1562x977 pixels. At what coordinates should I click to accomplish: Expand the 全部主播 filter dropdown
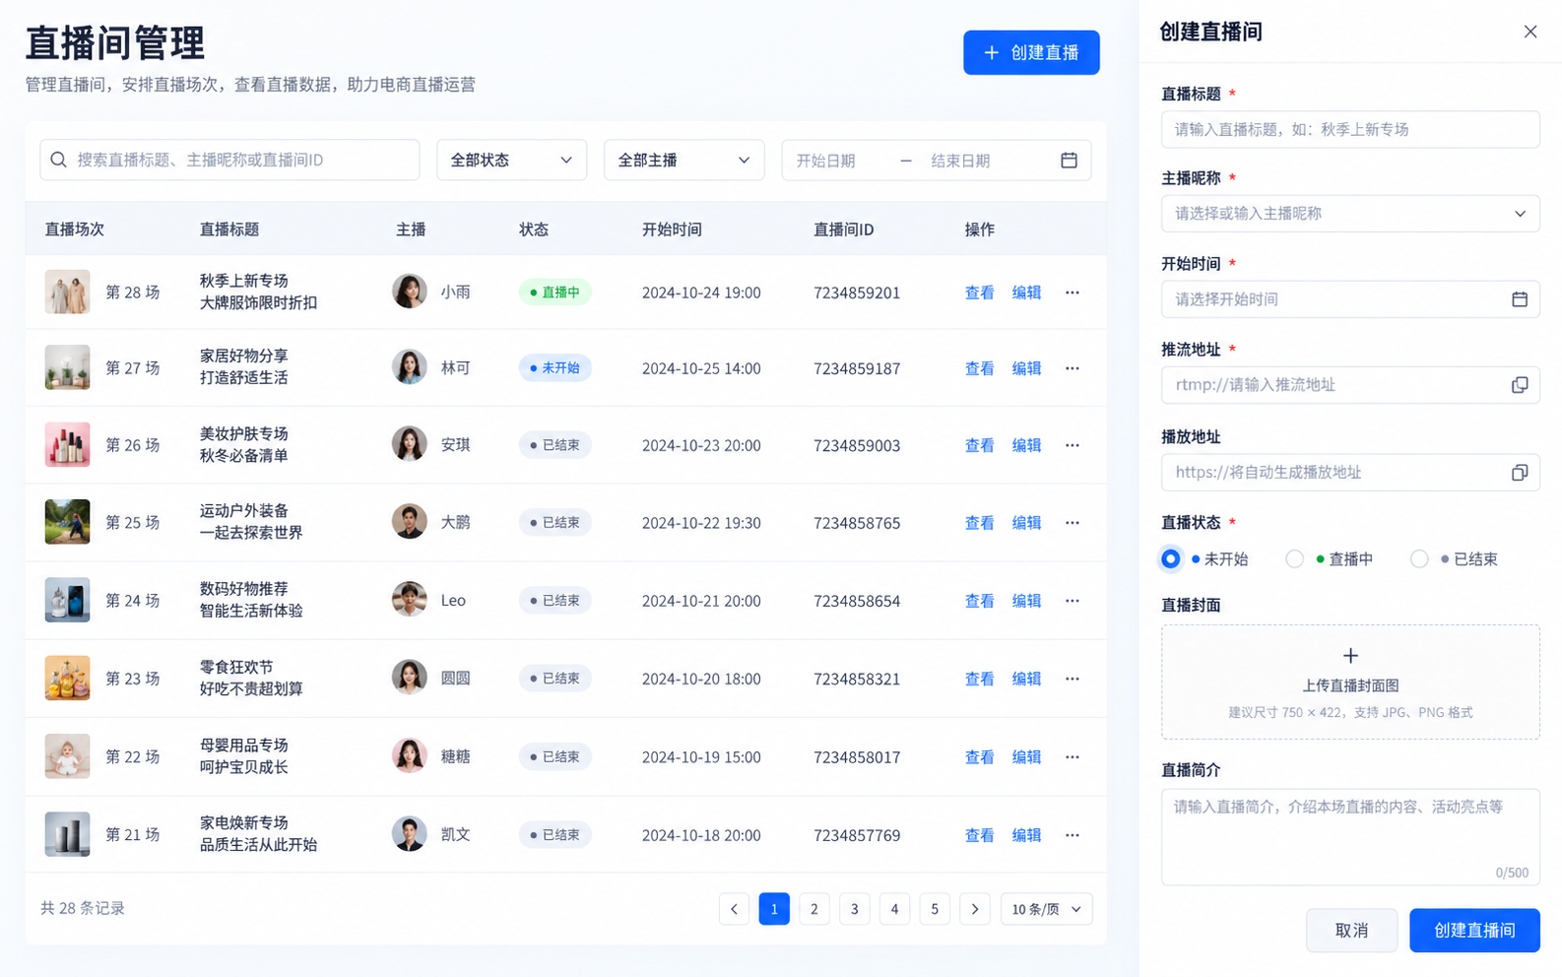pos(683,160)
